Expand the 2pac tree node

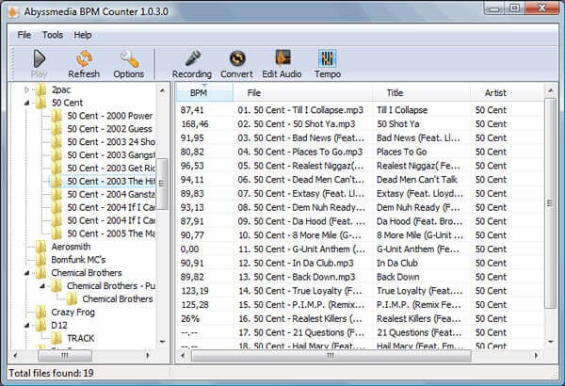click(x=26, y=89)
